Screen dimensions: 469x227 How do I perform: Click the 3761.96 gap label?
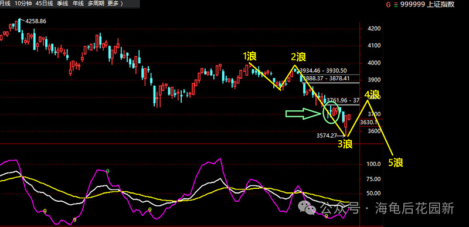click(343, 100)
